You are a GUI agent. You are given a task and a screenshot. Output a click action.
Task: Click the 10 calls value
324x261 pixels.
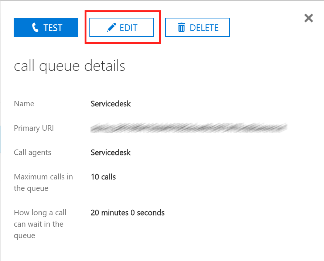coord(103,177)
